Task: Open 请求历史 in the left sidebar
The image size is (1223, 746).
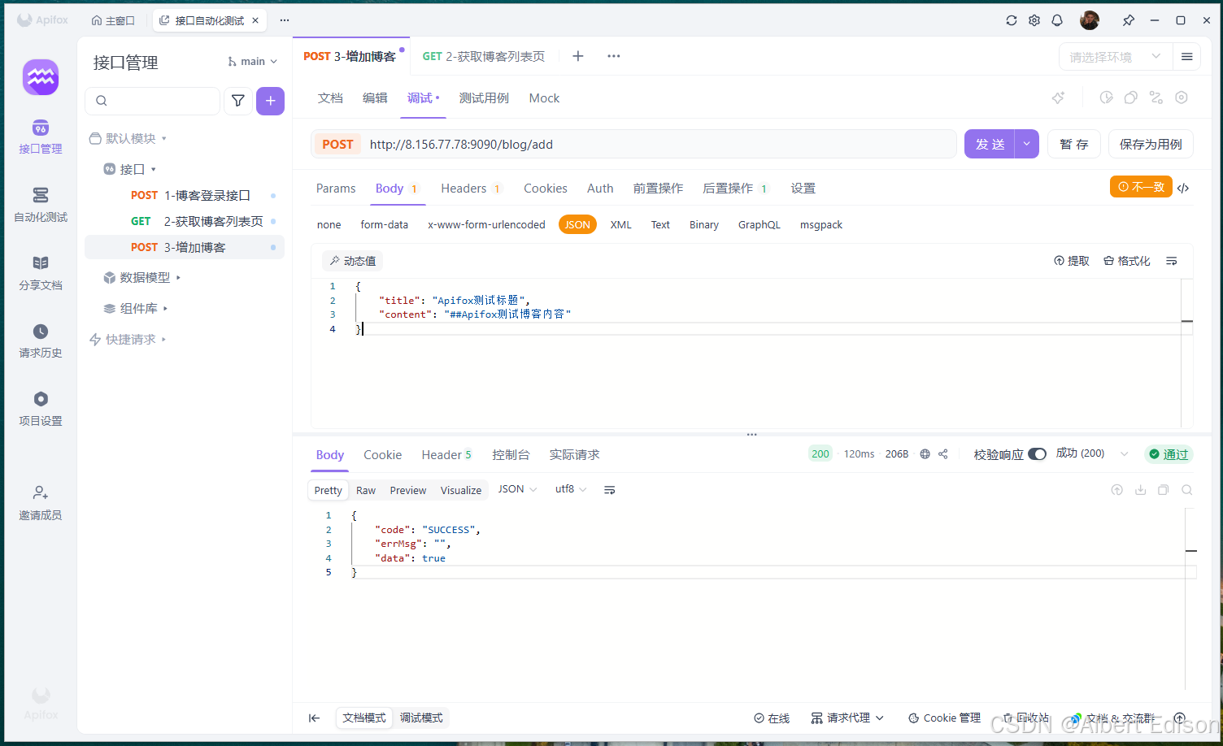Action: 41,341
